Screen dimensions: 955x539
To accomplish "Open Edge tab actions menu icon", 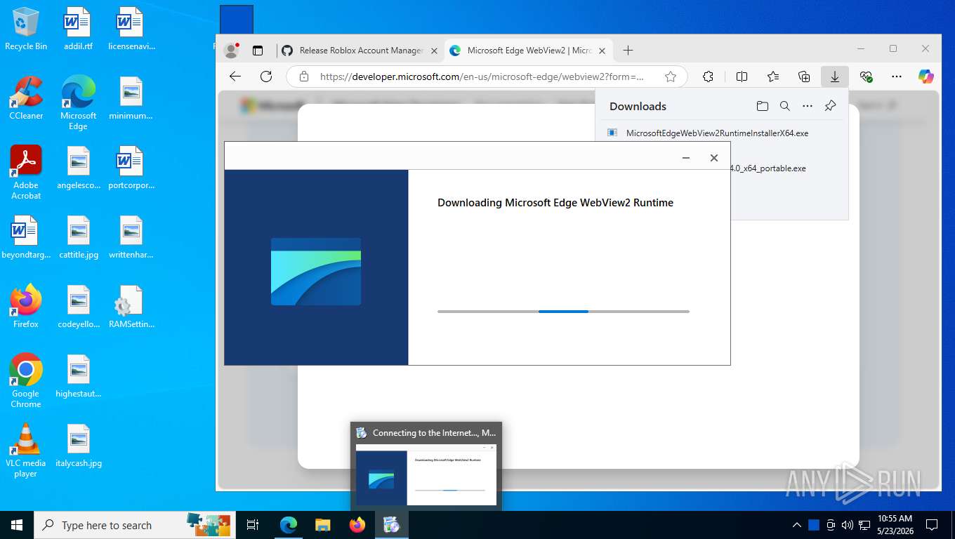I will click(258, 51).
